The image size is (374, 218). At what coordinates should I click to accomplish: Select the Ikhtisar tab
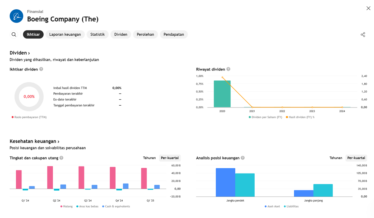click(33, 34)
